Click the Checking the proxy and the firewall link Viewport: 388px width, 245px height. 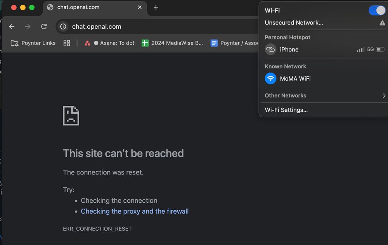pyautogui.click(x=135, y=211)
